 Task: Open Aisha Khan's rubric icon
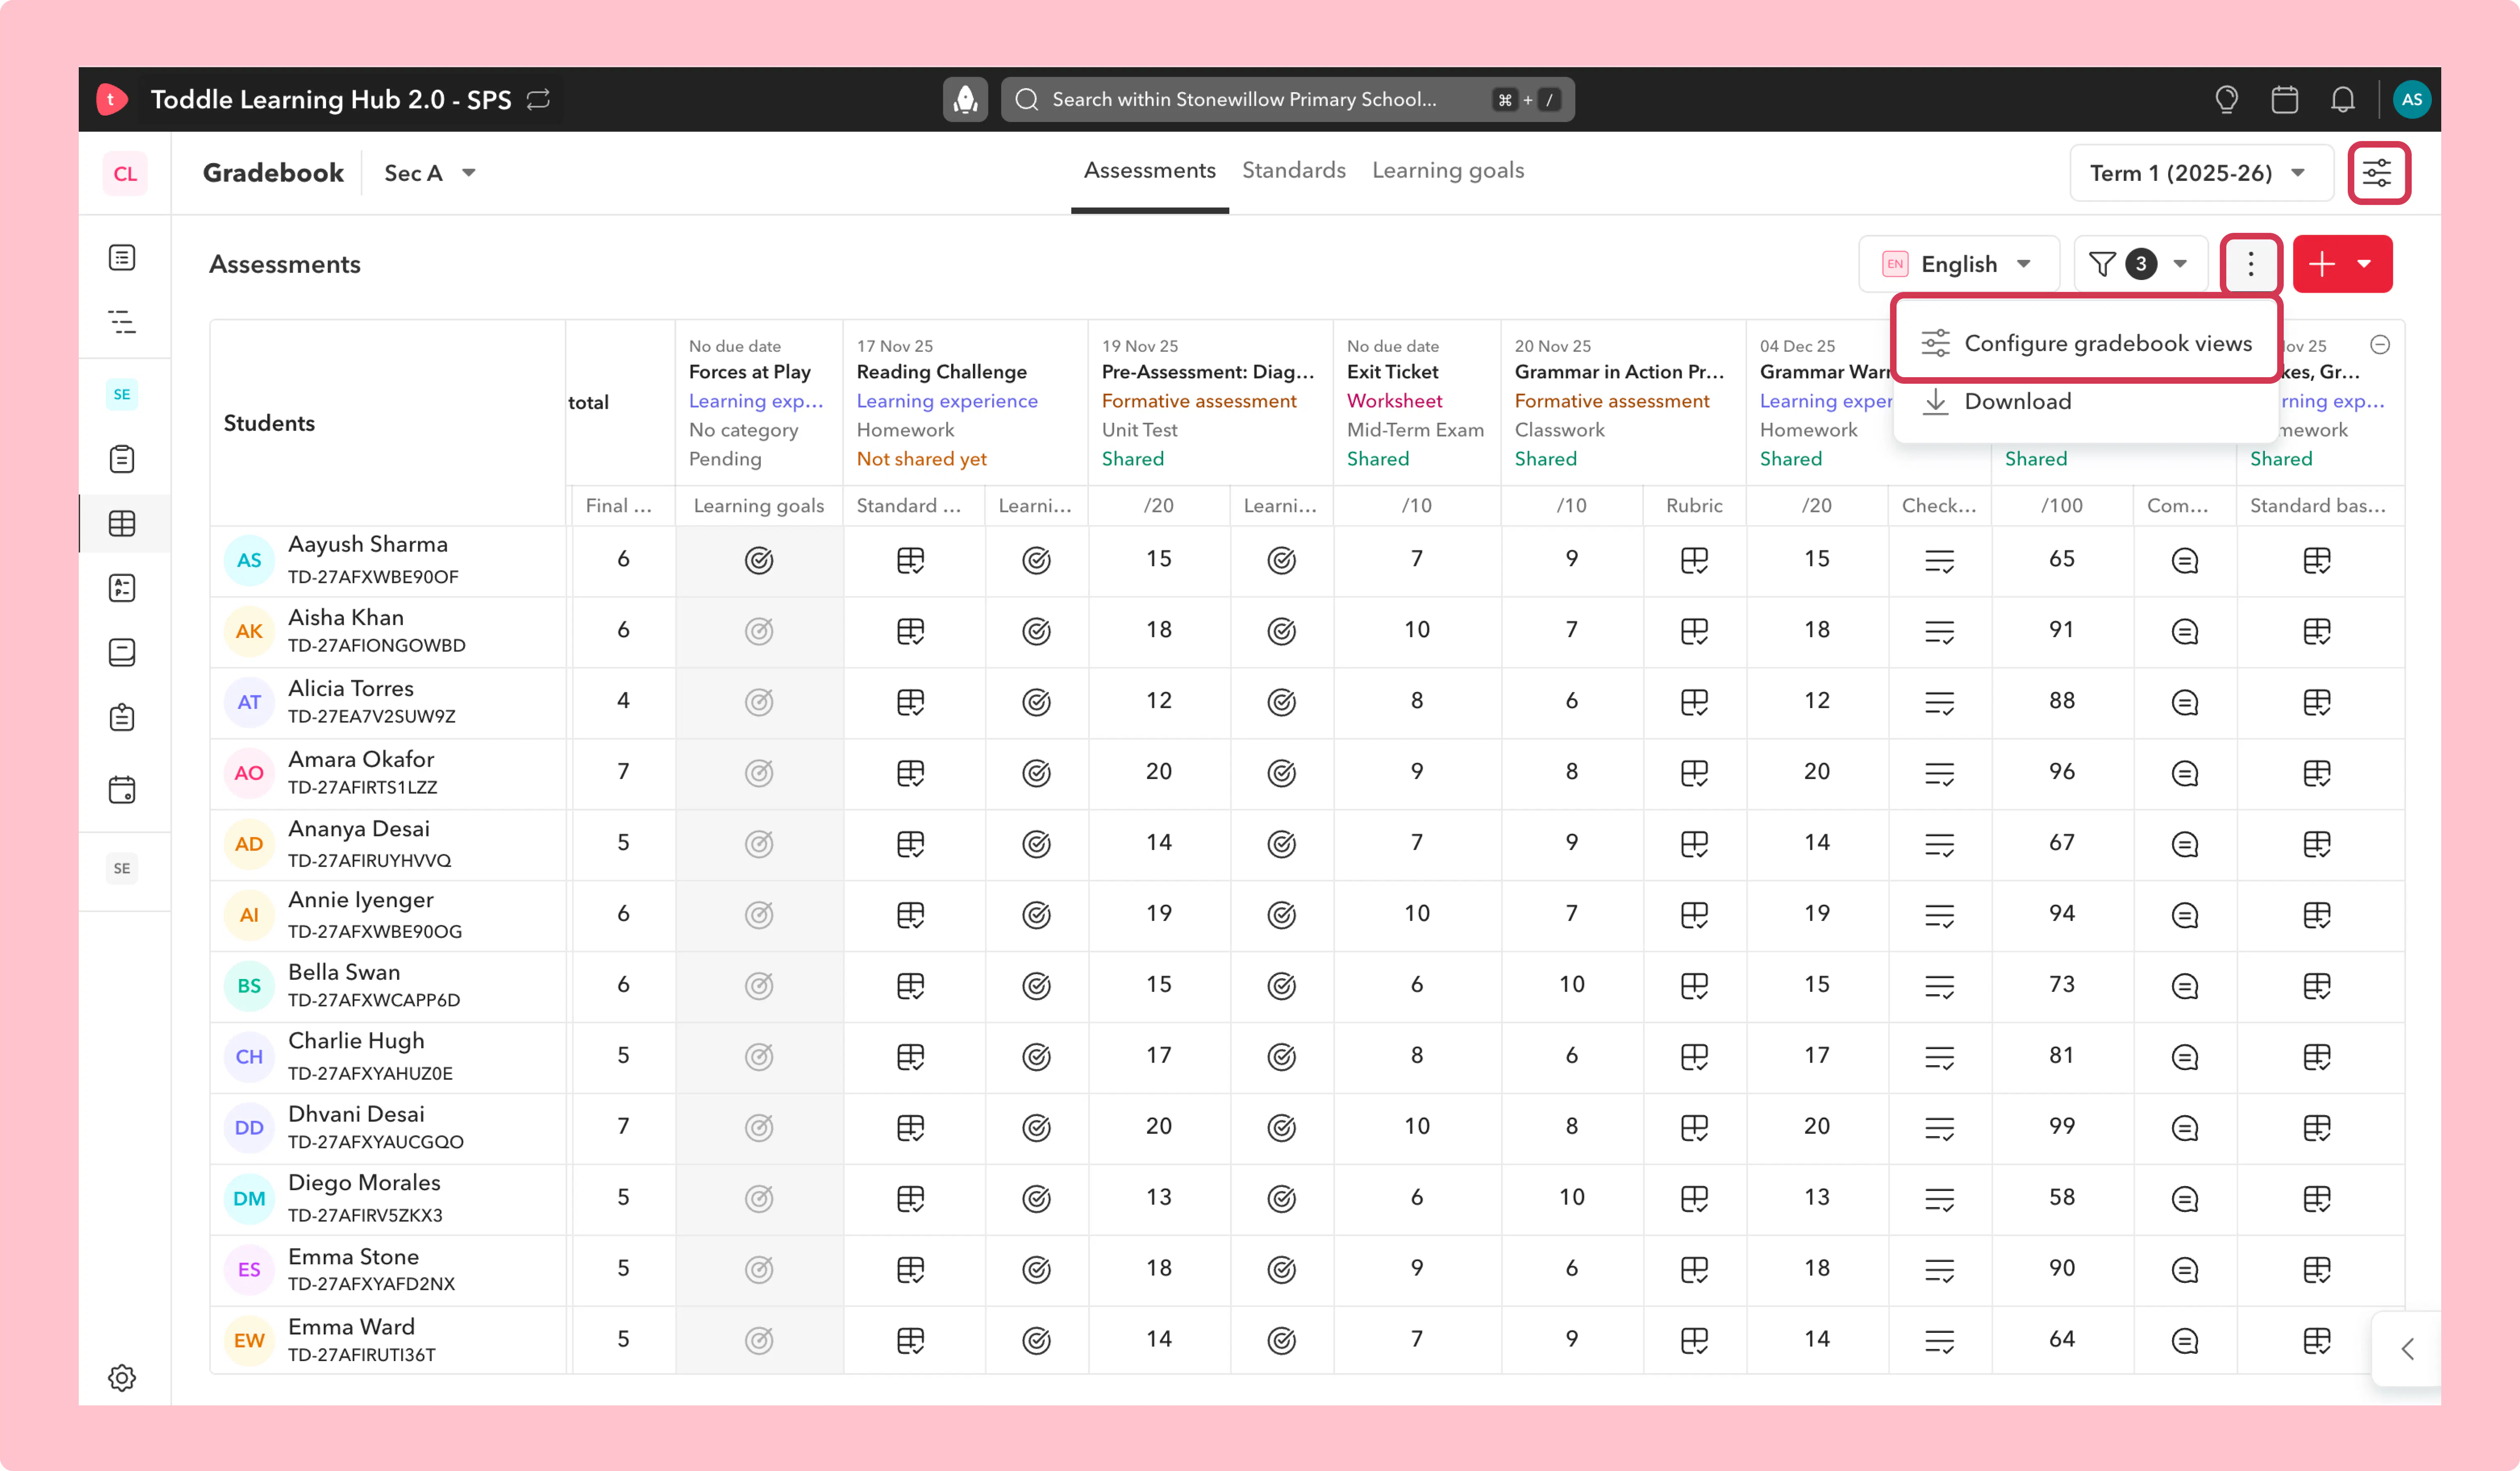(x=1694, y=631)
